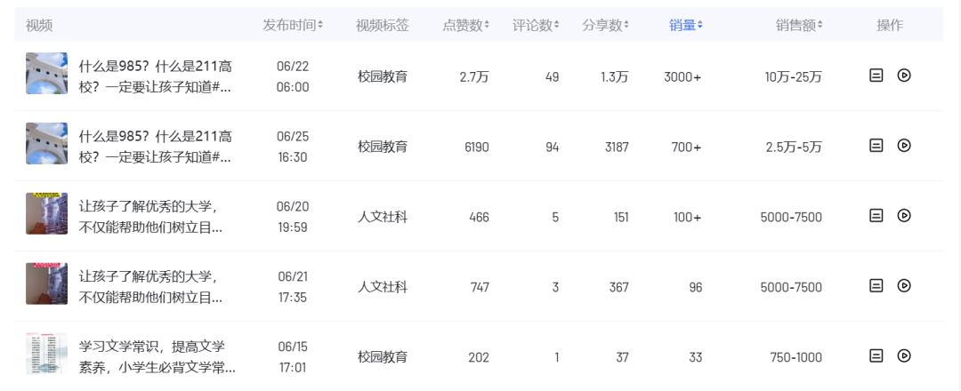Select the 100+ sales value
Screen dimensions: 961x391
[x=688, y=217]
